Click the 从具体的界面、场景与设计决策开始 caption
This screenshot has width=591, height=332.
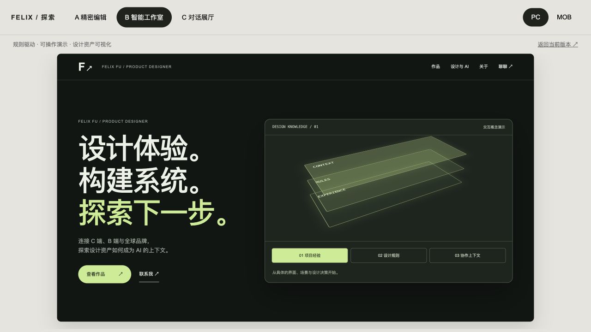coord(306,273)
